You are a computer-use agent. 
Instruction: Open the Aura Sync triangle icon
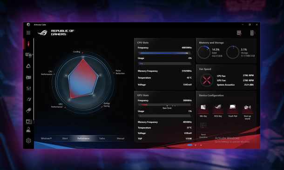[x=28, y=66]
